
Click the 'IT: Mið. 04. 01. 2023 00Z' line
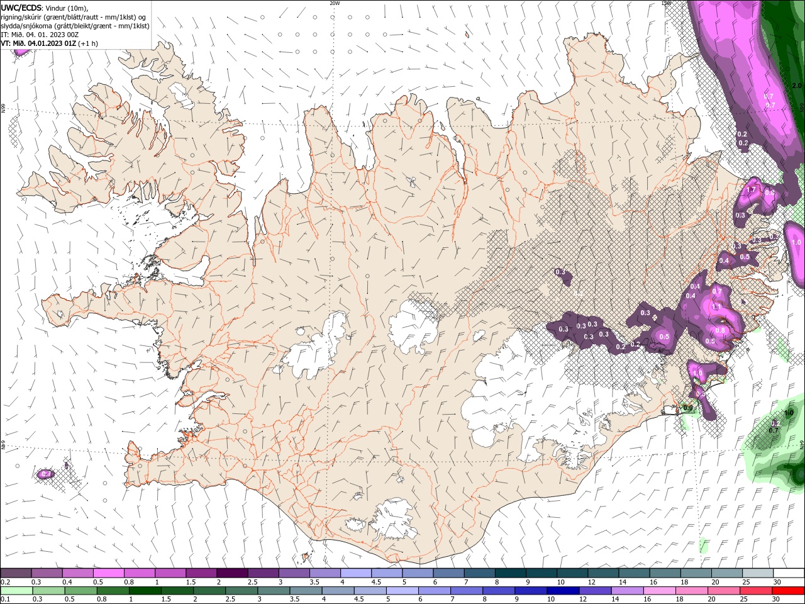point(40,35)
